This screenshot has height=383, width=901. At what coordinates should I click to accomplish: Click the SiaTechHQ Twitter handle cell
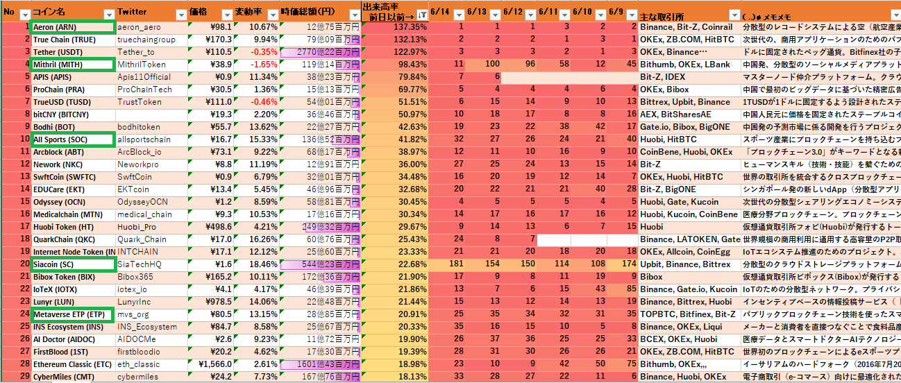[151, 264]
